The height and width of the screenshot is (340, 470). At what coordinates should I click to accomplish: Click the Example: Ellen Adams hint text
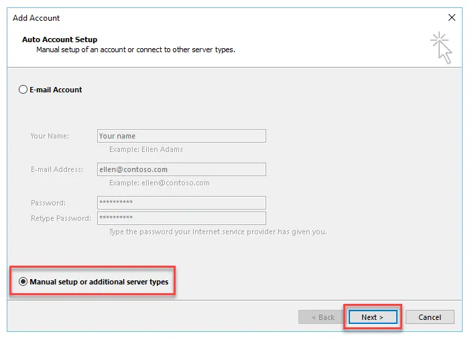click(x=146, y=149)
